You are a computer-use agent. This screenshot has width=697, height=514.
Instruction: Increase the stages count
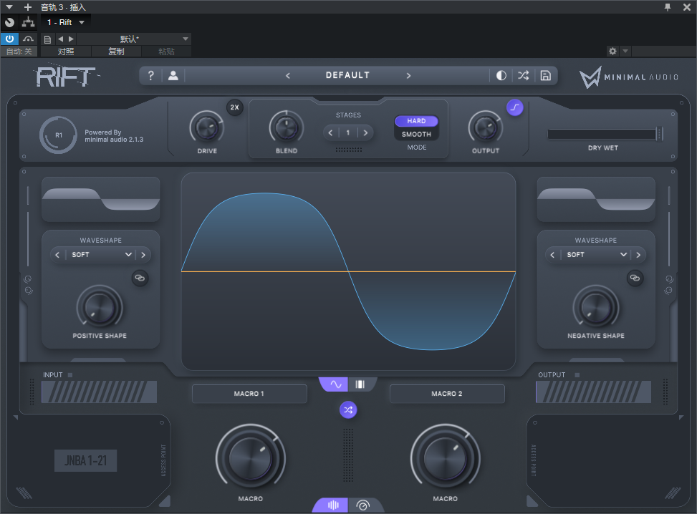365,132
